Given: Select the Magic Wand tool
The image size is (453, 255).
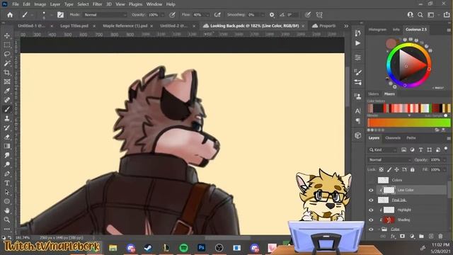Looking at the screenshot, I should pyautogui.click(x=7, y=63).
